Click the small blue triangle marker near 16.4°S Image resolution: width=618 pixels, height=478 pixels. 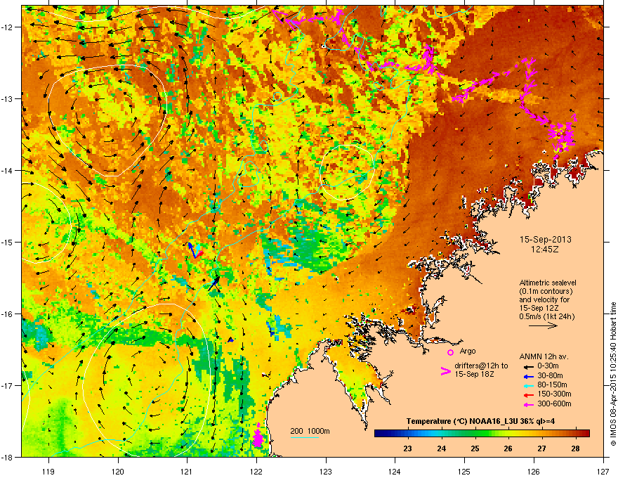[230, 340]
